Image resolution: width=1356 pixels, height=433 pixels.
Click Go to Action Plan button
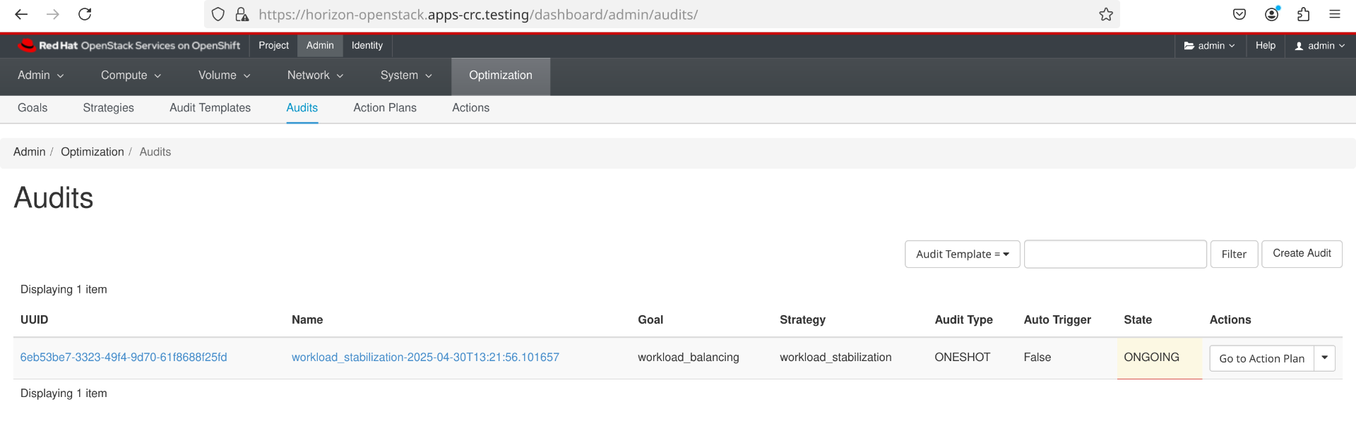1261,358
